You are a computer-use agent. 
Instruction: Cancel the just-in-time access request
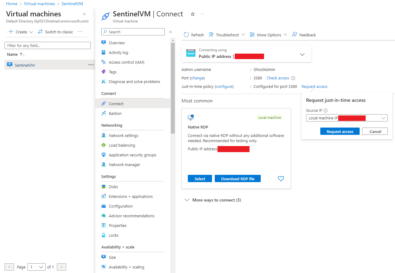[x=375, y=132]
